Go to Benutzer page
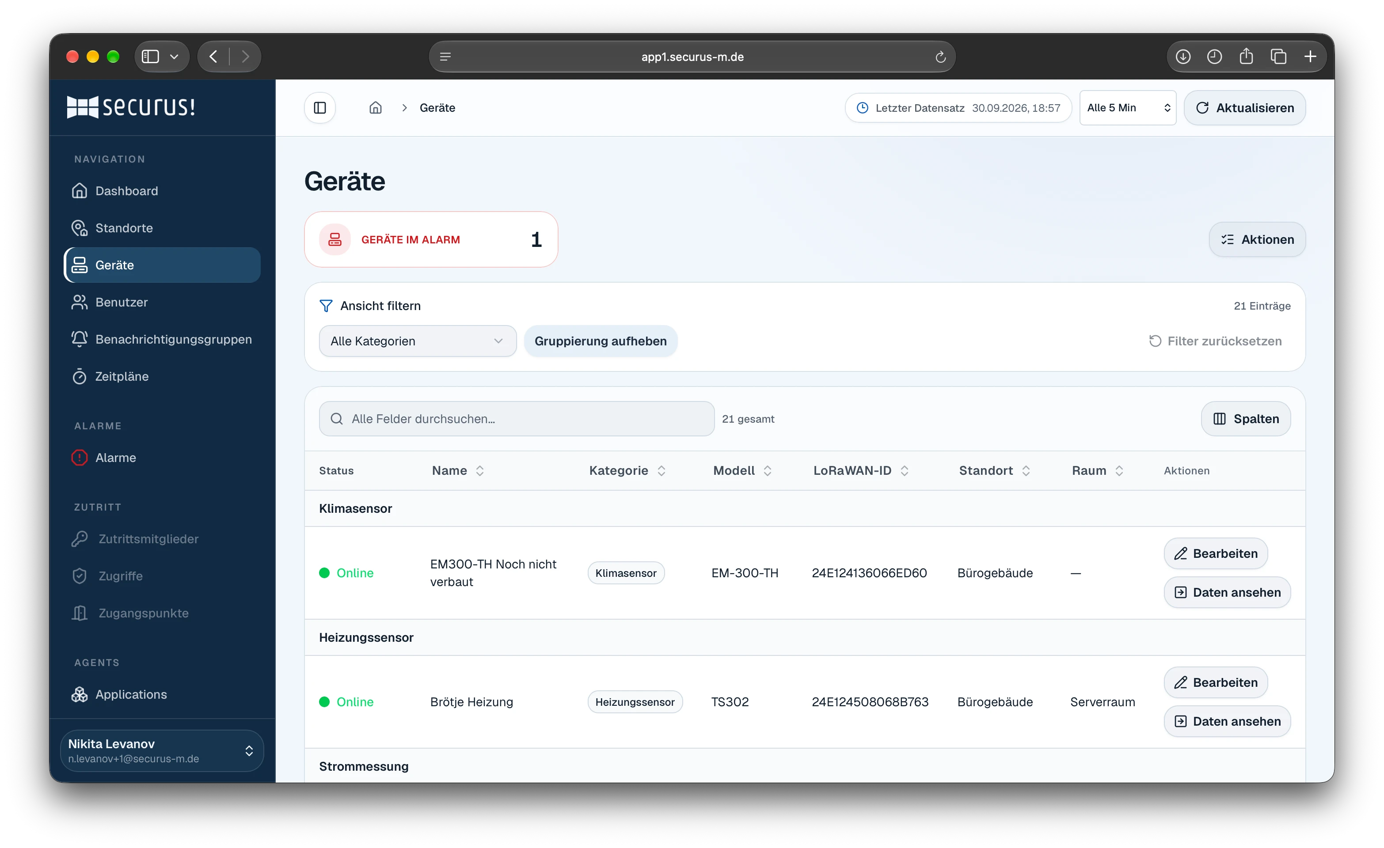This screenshot has width=1384, height=848. (162, 302)
